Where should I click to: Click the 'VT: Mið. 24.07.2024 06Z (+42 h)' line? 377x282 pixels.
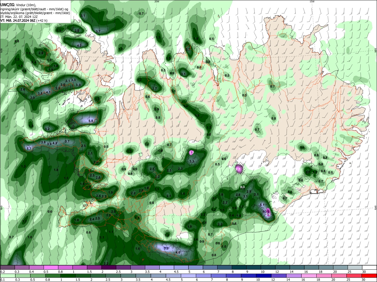tap(24, 20)
